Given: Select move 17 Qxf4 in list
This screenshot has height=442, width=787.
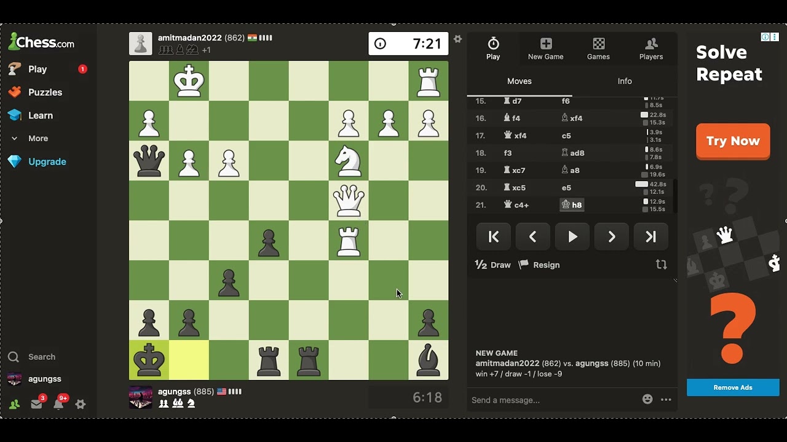Looking at the screenshot, I should click(x=515, y=136).
